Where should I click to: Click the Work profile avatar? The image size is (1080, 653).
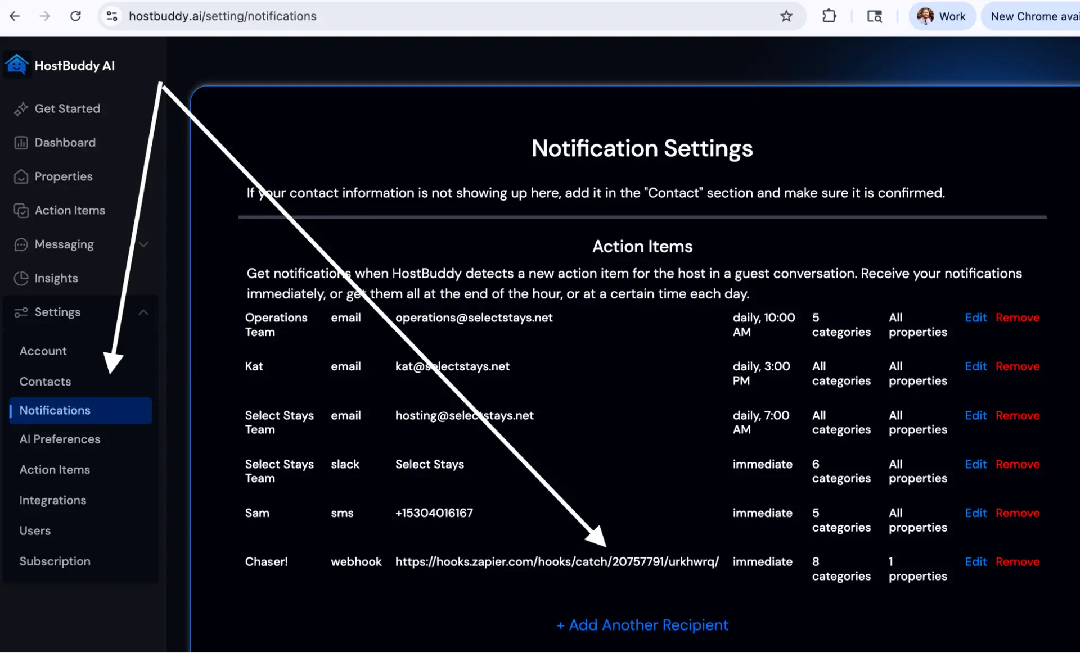pyautogui.click(x=924, y=16)
